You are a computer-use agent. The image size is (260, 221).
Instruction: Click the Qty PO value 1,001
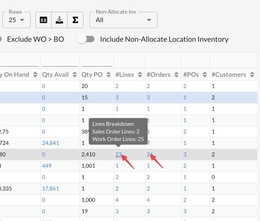pyautogui.click(x=88, y=166)
